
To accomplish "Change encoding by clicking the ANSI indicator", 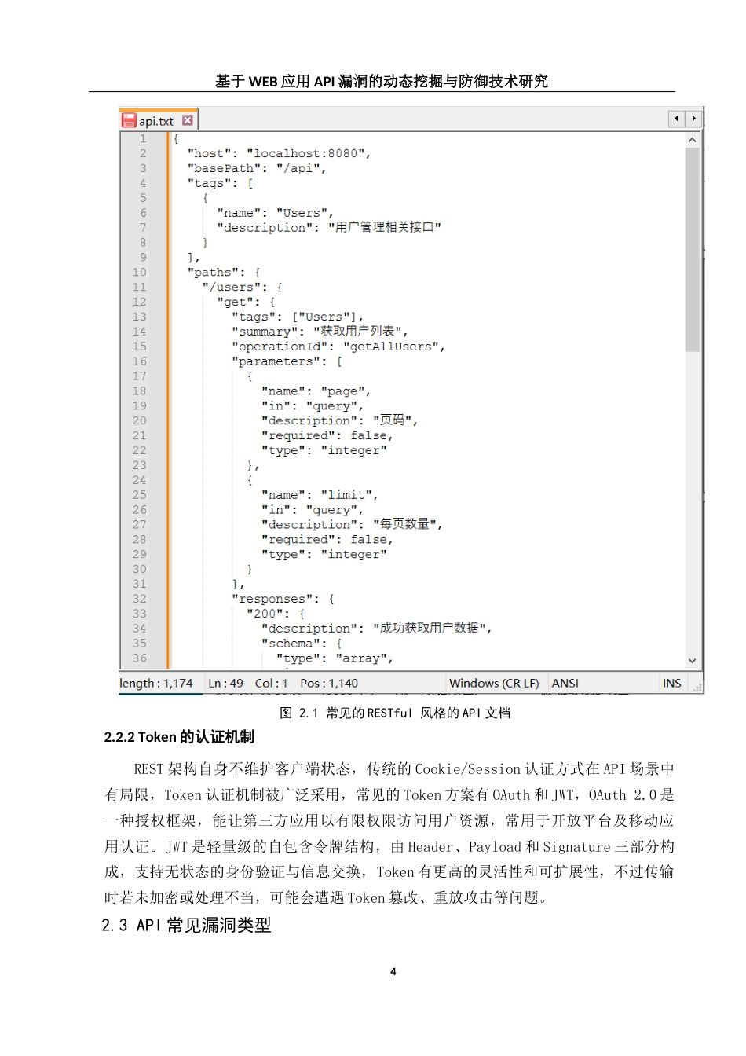I will point(565,683).
